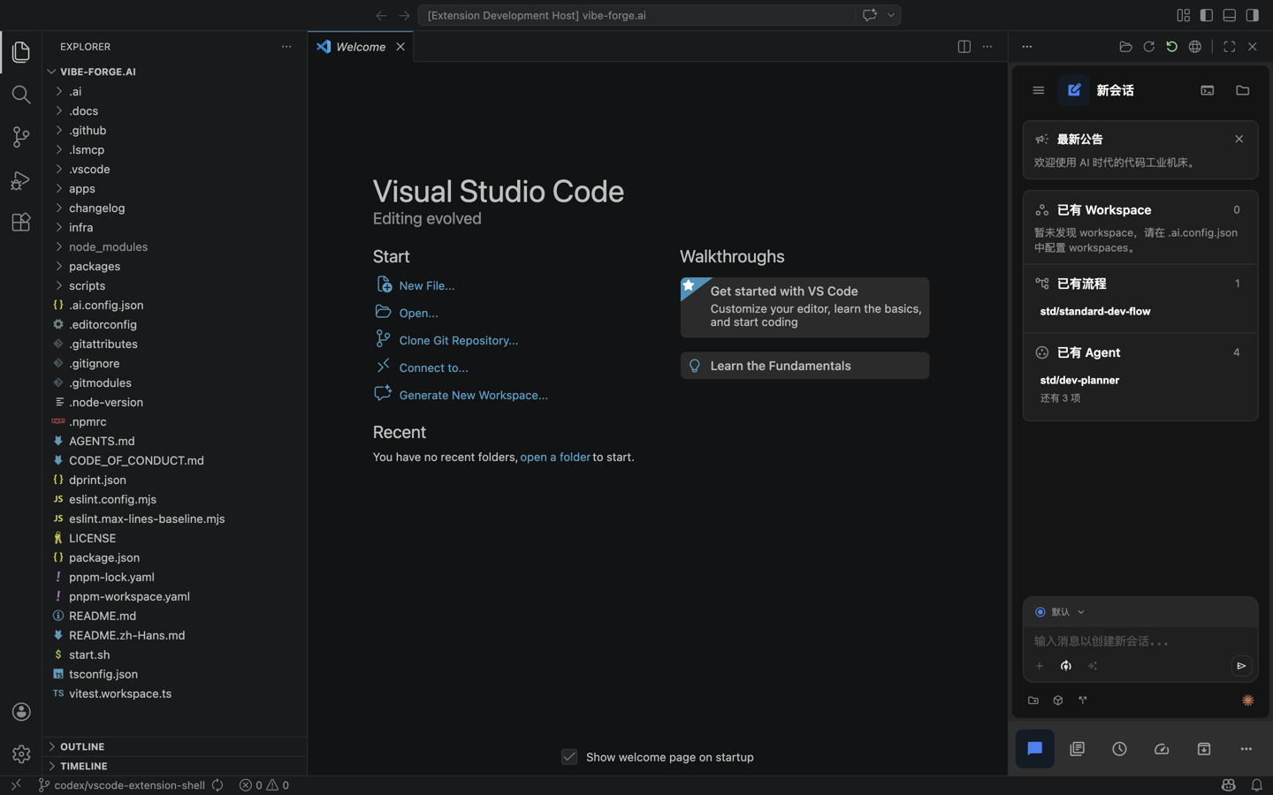Click the terminal icon beside 新会话
The height and width of the screenshot is (795, 1273).
[x=1208, y=90]
